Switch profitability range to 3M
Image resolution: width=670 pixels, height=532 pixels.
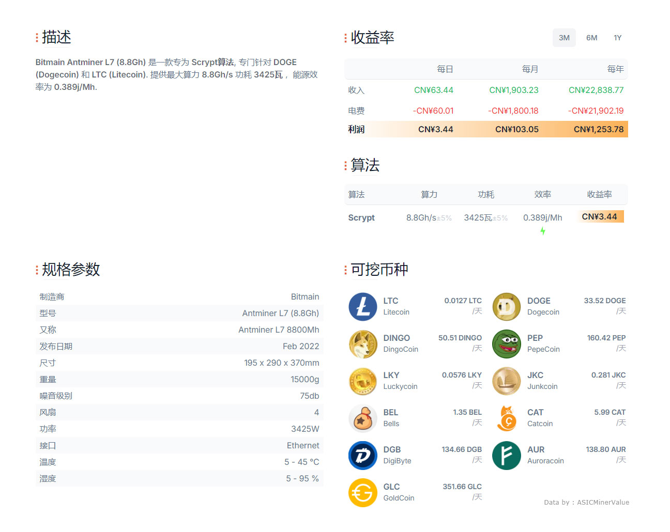point(564,38)
